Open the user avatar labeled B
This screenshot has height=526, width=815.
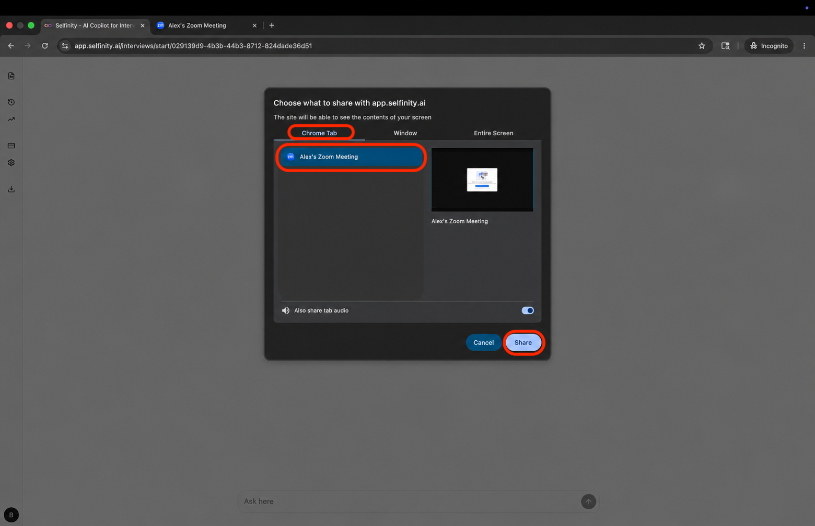tap(11, 515)
